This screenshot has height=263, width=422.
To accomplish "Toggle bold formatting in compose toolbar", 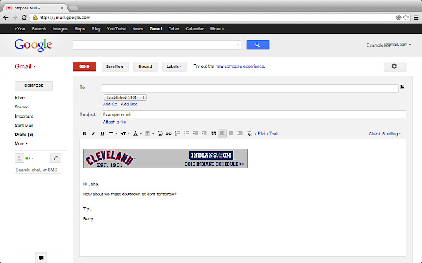I will pyautogui.click(x=84, y=133).
